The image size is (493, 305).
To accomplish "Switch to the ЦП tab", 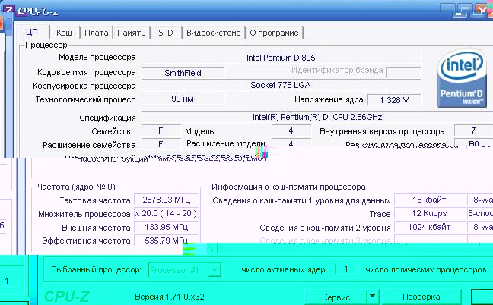I will [32, 33].
